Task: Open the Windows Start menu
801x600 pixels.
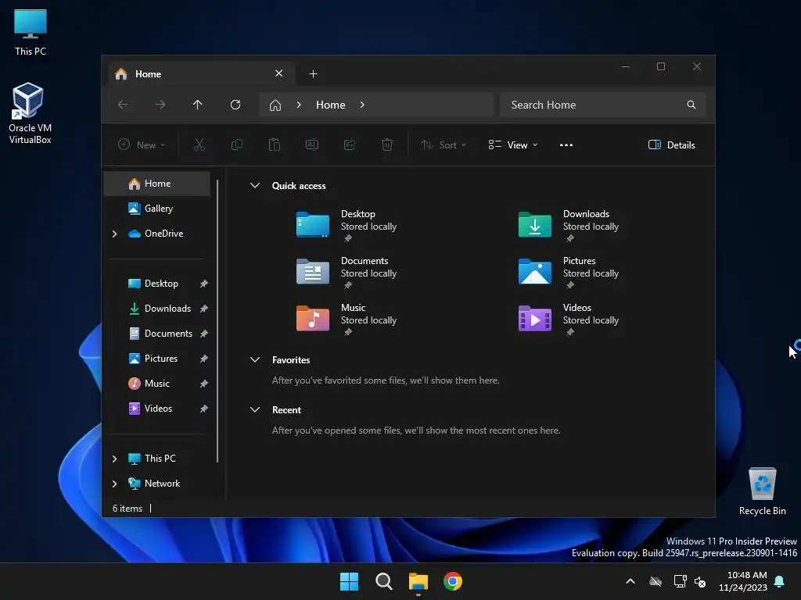Action: coord(350,581)
